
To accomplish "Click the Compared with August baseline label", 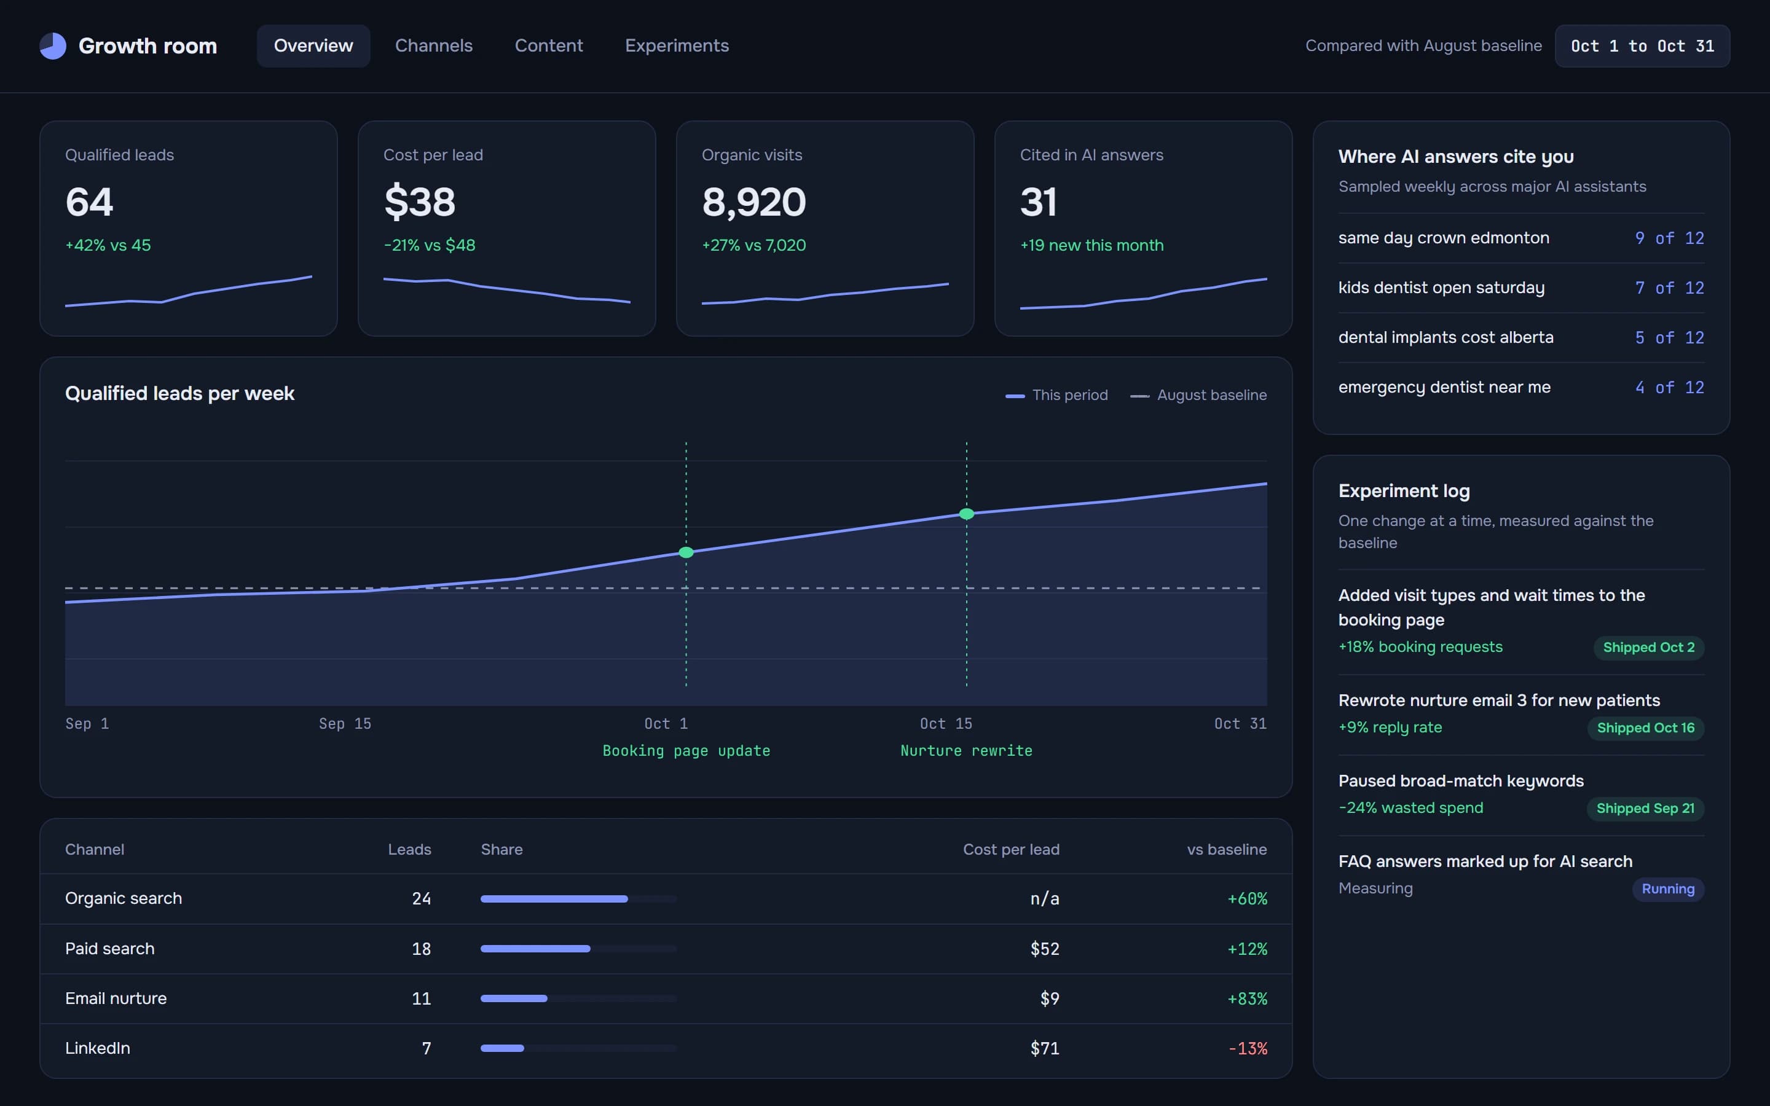I will point(1423,46).
